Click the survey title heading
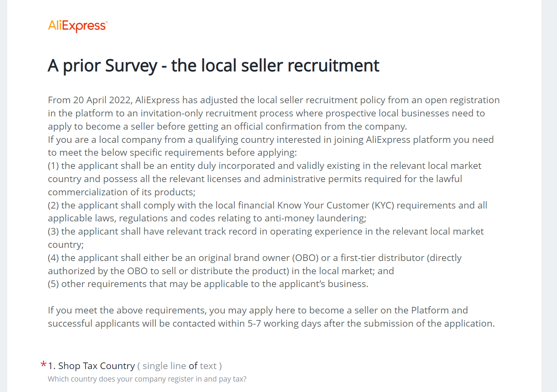Viewport: 557px width, 392px height. (x=213, y=65)
